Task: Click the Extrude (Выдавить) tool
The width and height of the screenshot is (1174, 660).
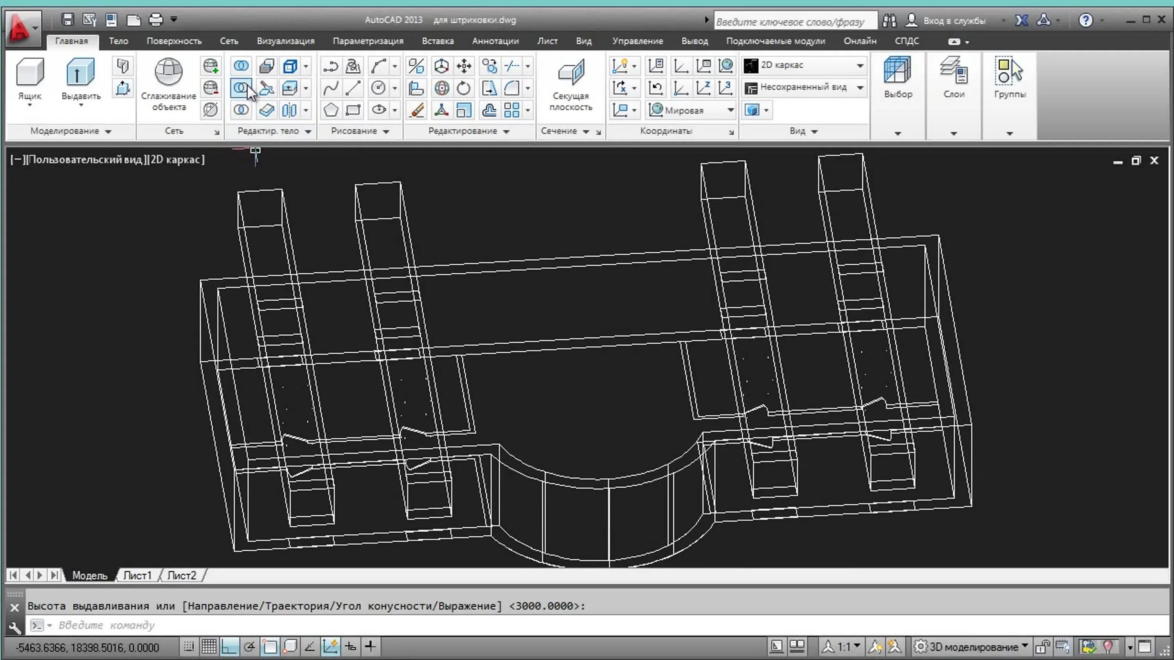Action: 80,73
